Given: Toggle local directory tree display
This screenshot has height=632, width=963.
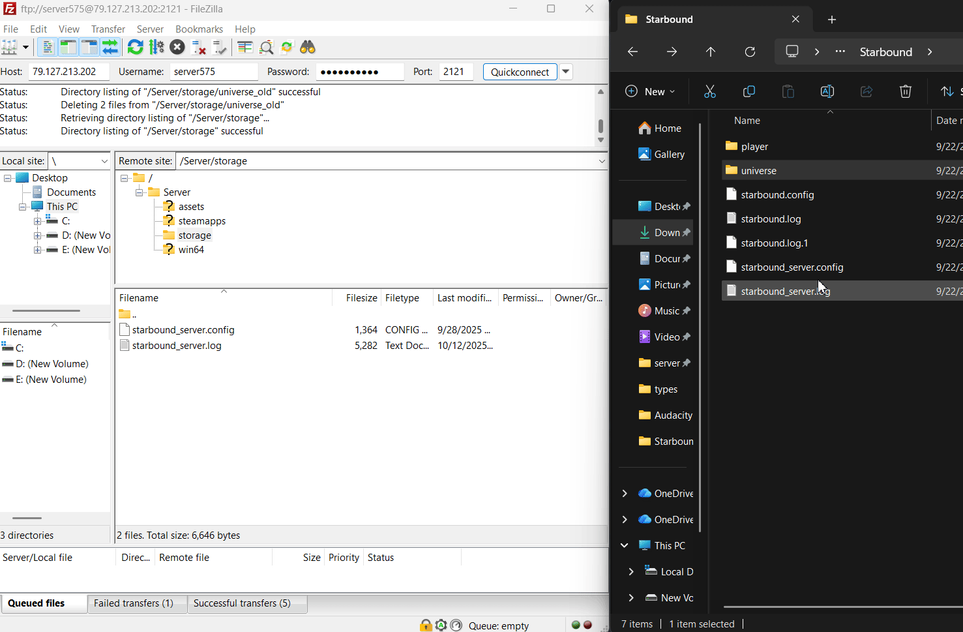Looking at the screenshot, I should (x=68, y=47).
